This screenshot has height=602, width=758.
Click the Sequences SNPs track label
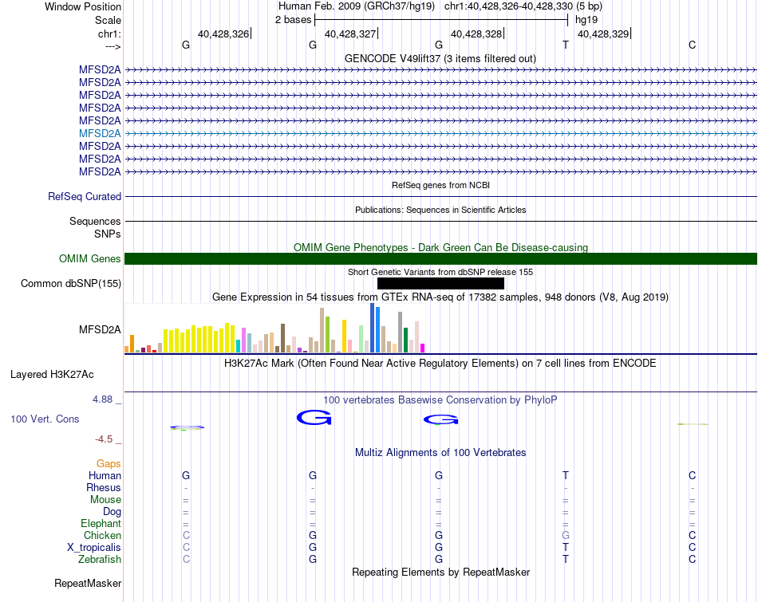click(x=95, y=227)
